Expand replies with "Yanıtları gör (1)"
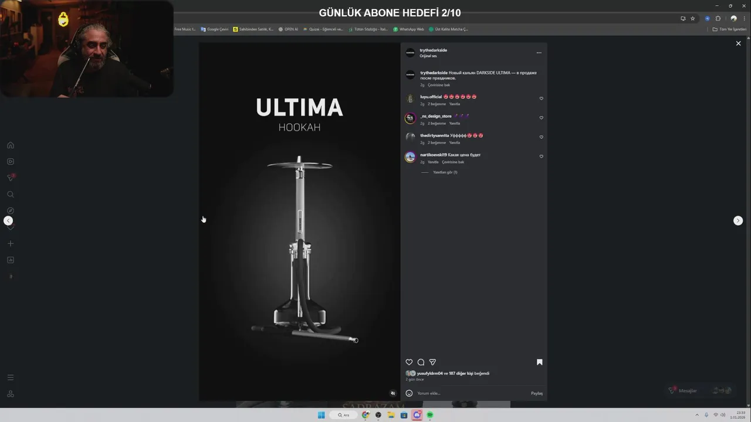The width and height of the screenshot is (751, 422). tap(445, 172)
